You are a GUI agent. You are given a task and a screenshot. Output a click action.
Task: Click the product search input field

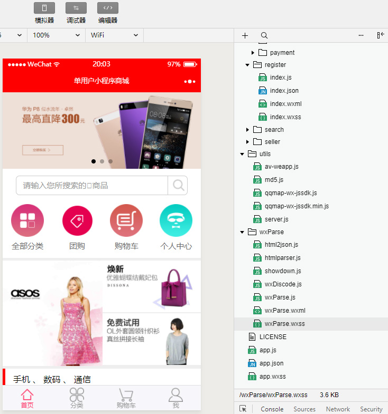pyautogui.click(x=92, y=185)
